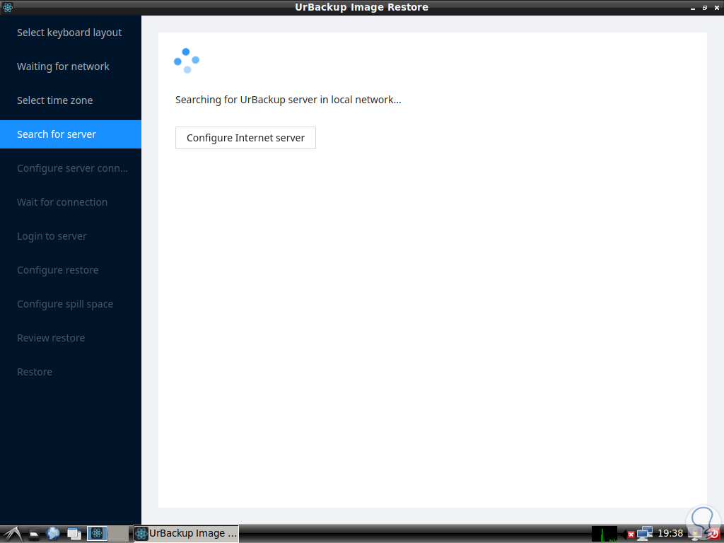724x543 pixels.
Task: Select UrBackup Image taskbar window button
Action: coord(186,534)
